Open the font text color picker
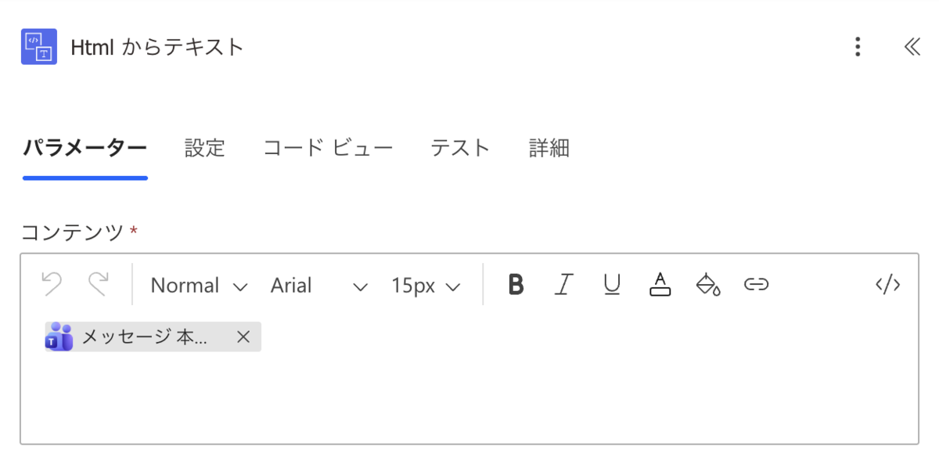 pos(660,285)
